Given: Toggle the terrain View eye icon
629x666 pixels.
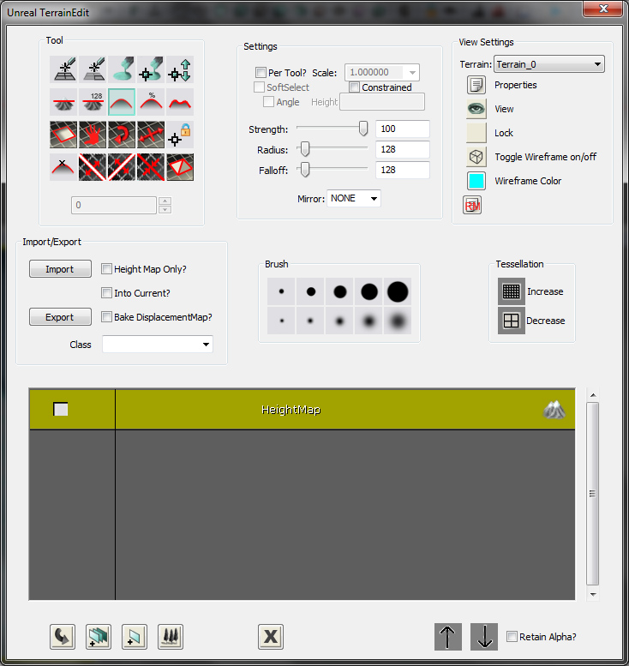Looking at the screenshot, I should (x=476, y=109).
